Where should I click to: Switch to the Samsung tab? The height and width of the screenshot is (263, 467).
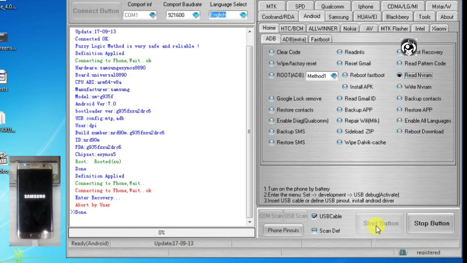point(339,17)
